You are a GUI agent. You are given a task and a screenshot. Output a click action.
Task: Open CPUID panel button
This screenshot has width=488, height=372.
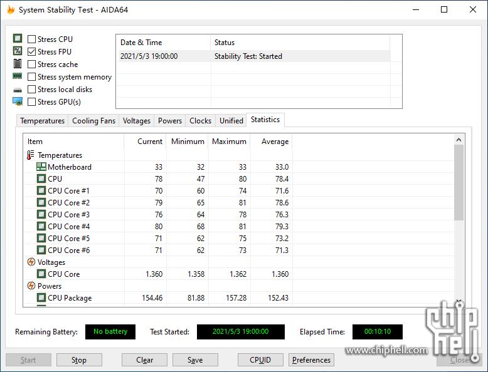(260, 360)
